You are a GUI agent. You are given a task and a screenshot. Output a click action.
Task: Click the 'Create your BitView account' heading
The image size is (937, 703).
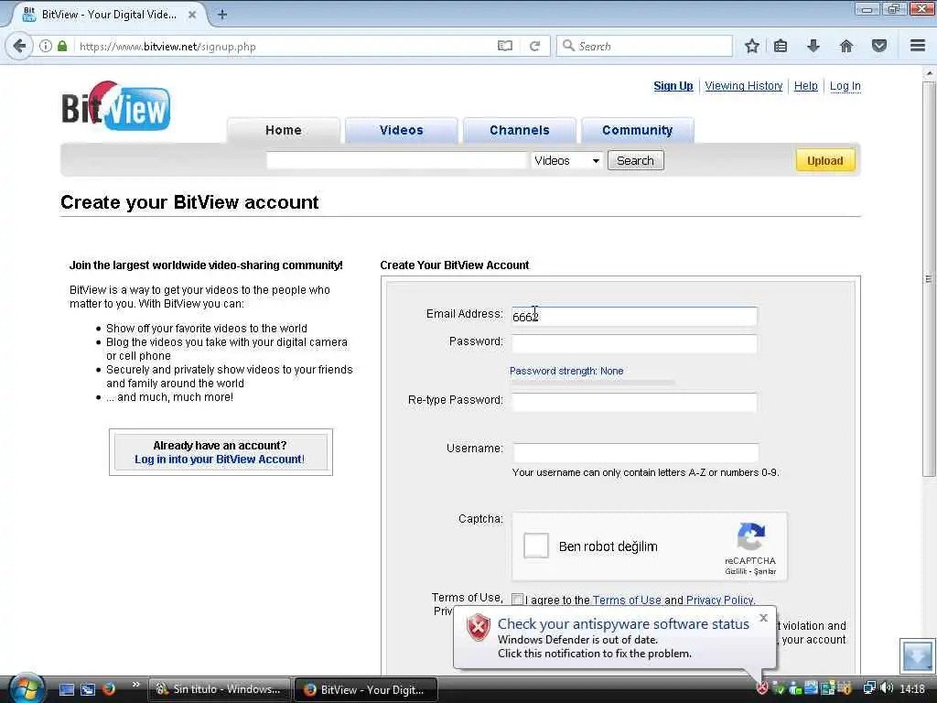(189, 202)
